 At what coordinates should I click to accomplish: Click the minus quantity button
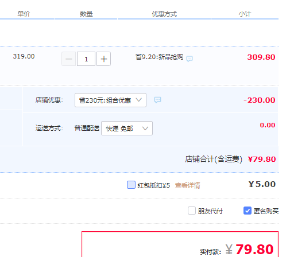point(69,59)
